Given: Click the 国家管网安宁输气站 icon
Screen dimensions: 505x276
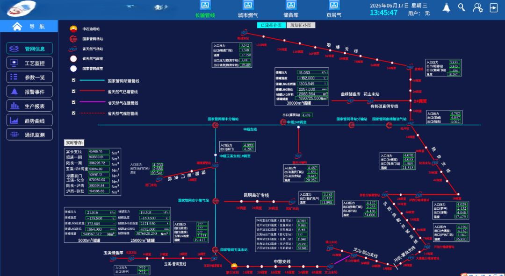Looking at the screenshot, I should (216, 201).
